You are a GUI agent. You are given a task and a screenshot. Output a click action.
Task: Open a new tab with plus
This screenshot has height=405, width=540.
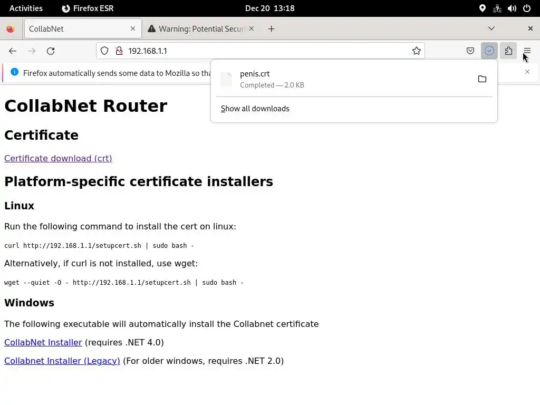tap(272, 29)
